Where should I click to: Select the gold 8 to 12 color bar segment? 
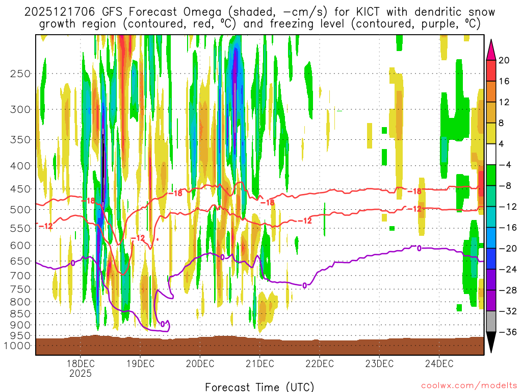coord(491,113)
